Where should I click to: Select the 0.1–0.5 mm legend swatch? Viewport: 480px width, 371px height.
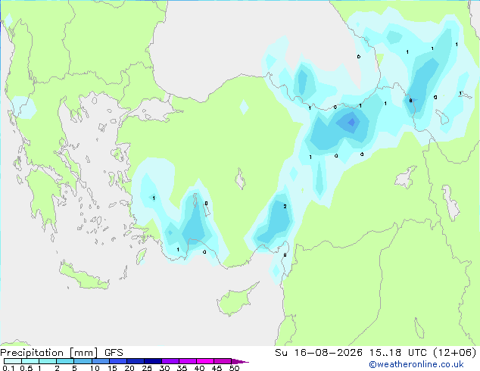[x=13, y=361]
